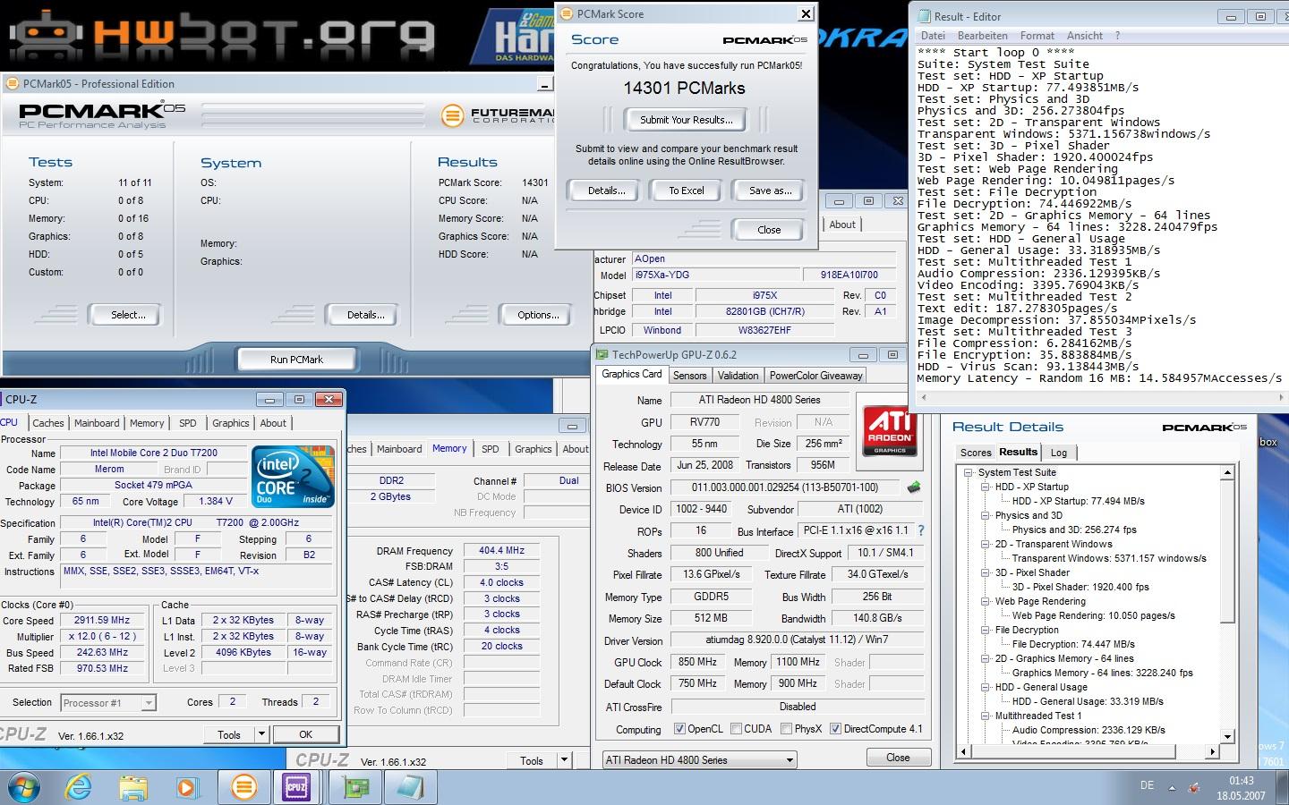This screenshot has width=1289, height=805.
Task: Toggle the OpenCL checkbox
Action: click(x=679, y=729)
